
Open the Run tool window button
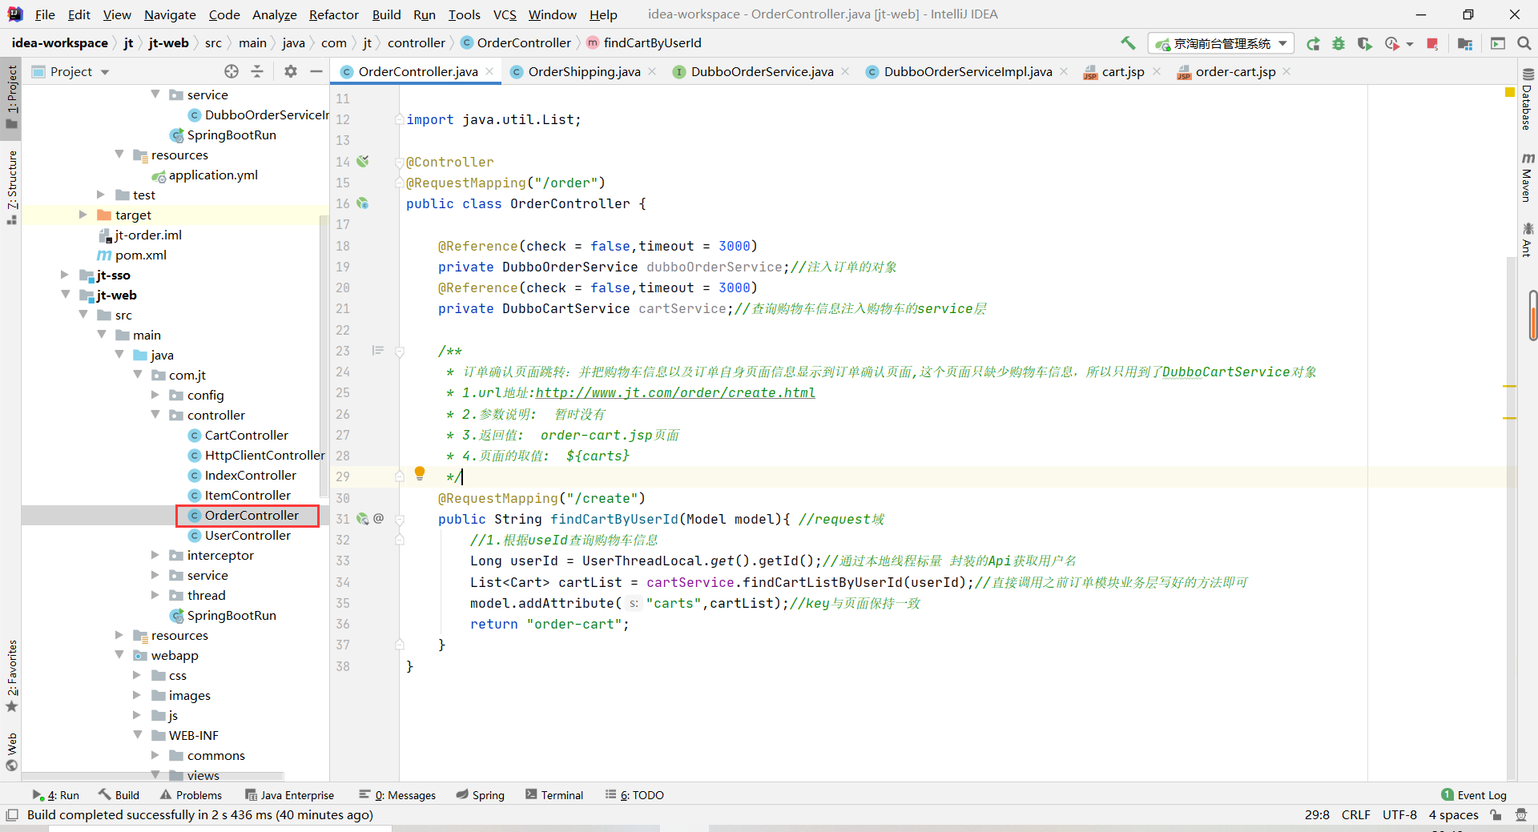tap(56, 795)
